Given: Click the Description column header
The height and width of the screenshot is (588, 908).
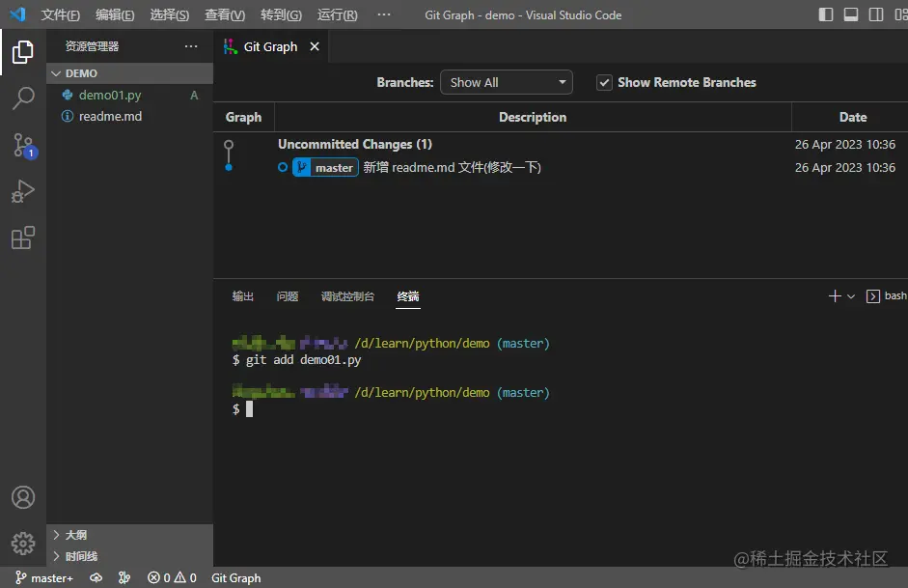Looking at the screenshot, I should (533, 117).
